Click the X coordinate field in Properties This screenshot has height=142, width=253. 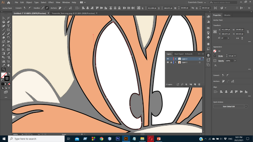[226, 30]
